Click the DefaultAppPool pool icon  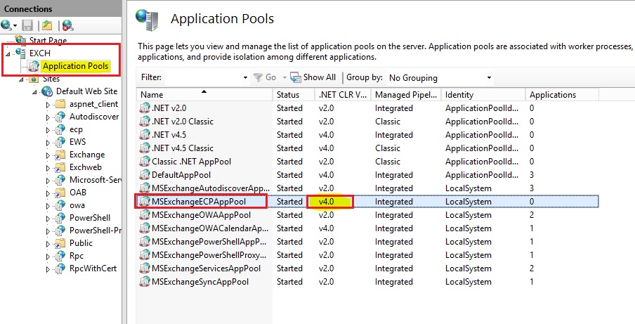coord(145,174)
